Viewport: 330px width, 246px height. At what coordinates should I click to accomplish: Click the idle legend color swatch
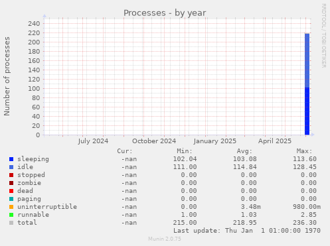pyautogui.click(x=11, y=167)
